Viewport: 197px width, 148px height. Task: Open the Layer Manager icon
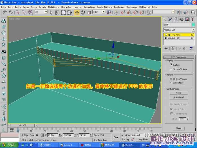[x=193, y=12]
